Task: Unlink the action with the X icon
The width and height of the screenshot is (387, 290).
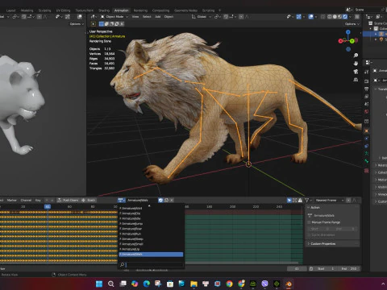Action: [172, 200]
